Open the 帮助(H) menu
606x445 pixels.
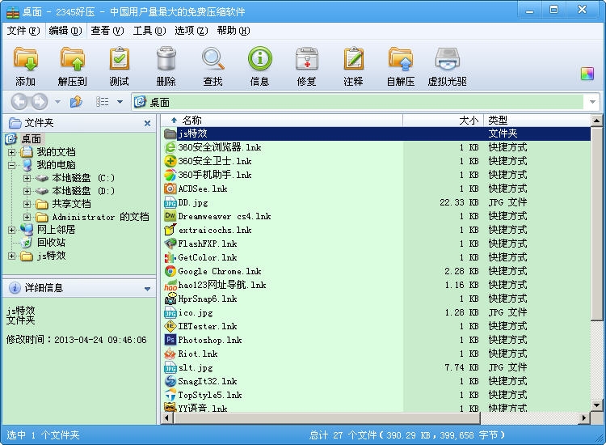[234, 31]
